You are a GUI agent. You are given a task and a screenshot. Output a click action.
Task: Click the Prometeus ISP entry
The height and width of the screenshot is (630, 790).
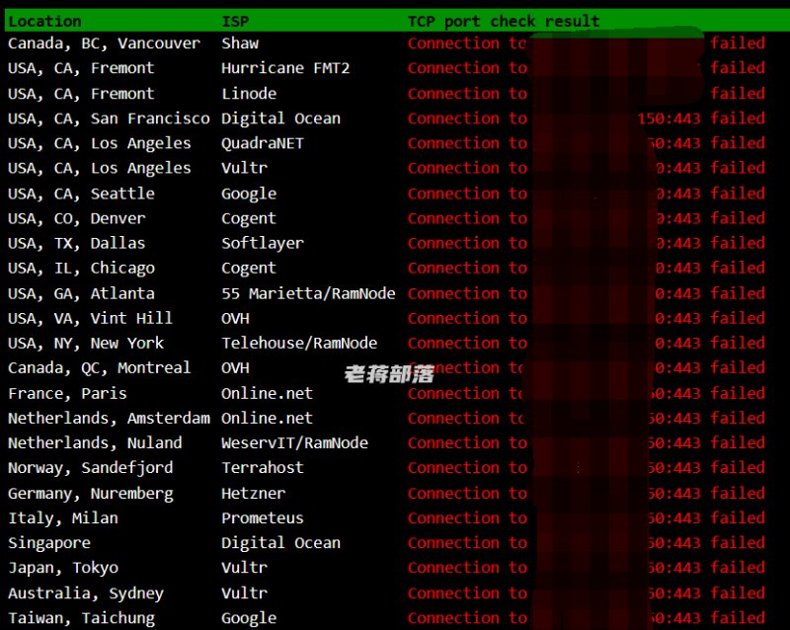[x=263, y=518]
